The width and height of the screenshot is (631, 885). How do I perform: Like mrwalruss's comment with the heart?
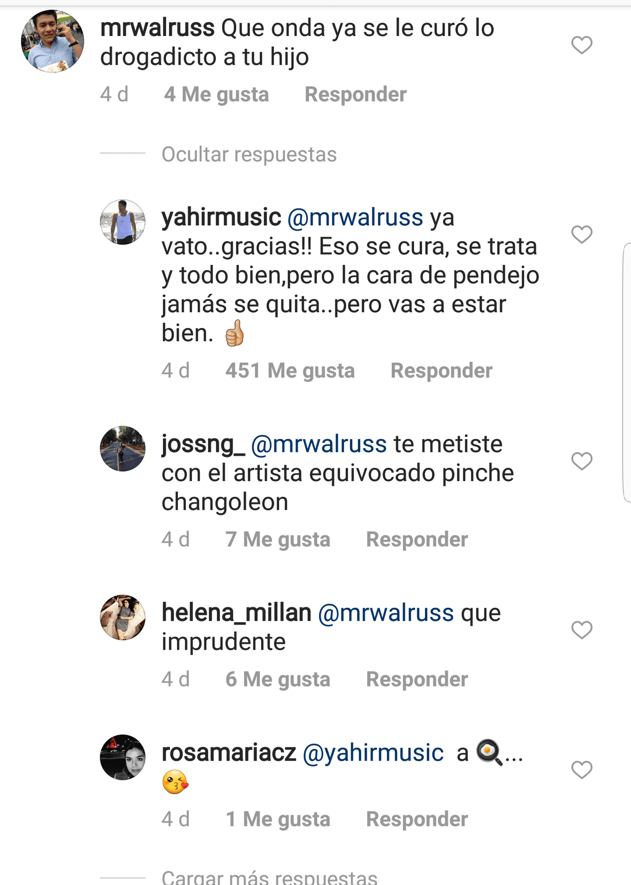coord(581,45)
